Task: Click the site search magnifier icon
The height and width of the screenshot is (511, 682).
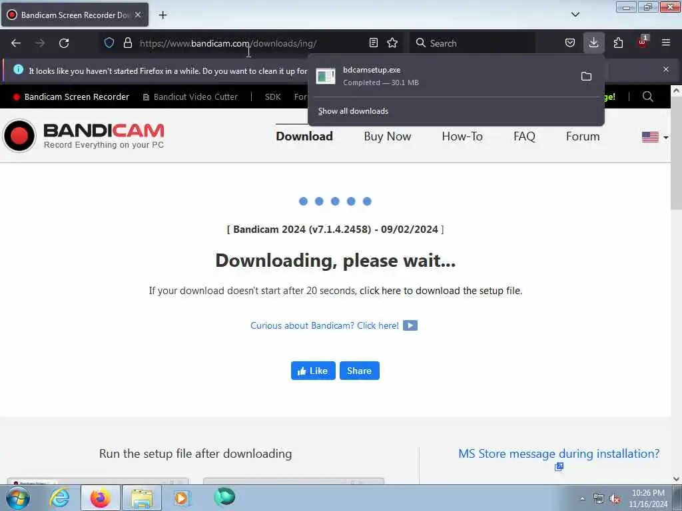Action: coord(647,96)
